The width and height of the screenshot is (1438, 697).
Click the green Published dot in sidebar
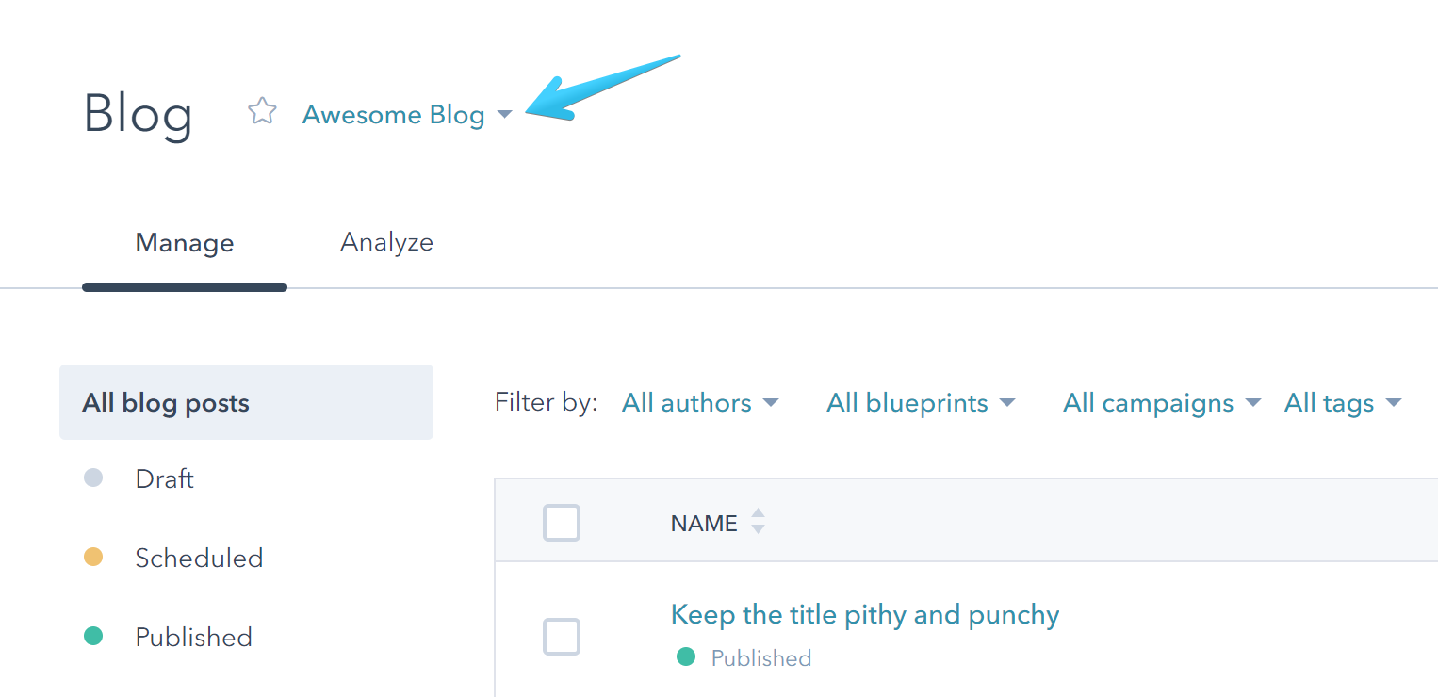click(93, 637)
